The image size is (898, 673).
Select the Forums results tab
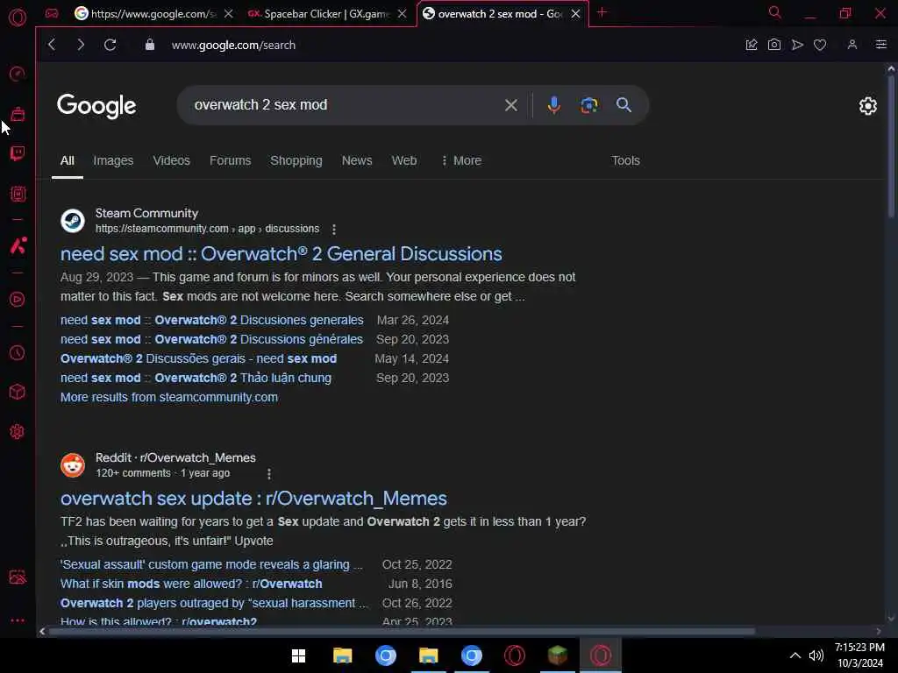coord(231,161)
